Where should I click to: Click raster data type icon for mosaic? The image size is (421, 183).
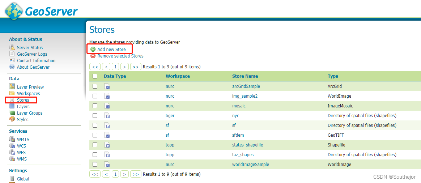click(x=107, y=106)
